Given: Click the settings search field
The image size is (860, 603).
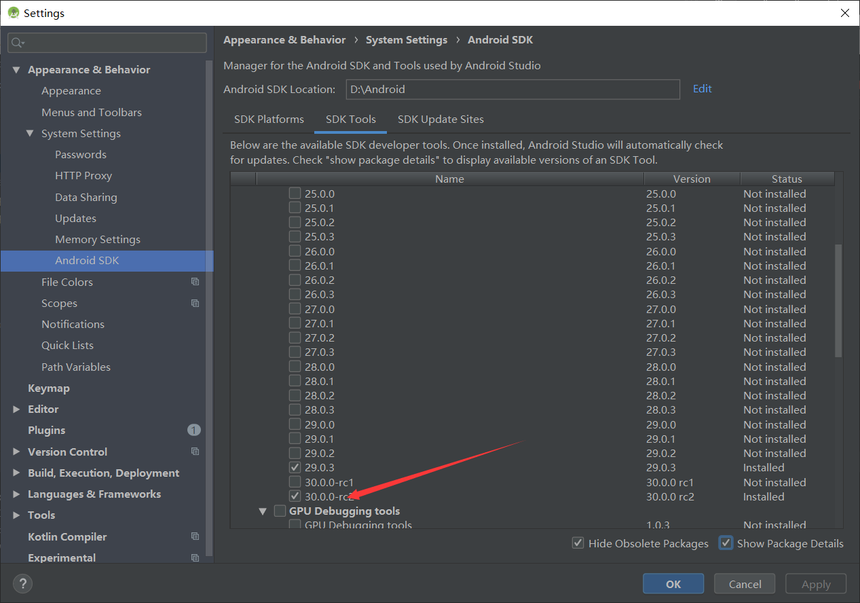Looking at the screenshot, I should pos(107,43).
